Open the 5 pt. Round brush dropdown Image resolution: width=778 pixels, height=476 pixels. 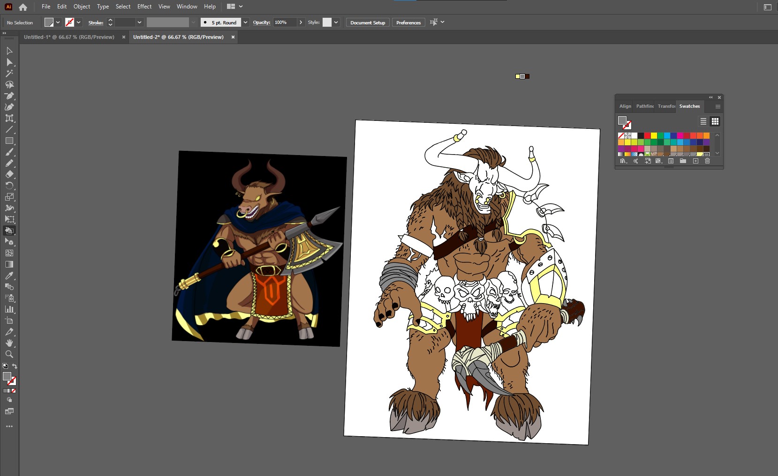pyautogui.click(x=245, y=22)
